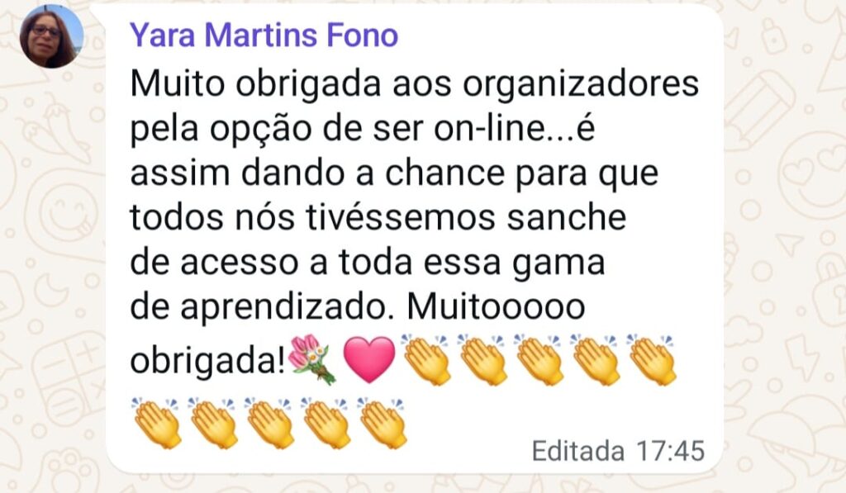
Task: Tap the final clapping emoji on the heart's row
Action: (x=651, y=359)
